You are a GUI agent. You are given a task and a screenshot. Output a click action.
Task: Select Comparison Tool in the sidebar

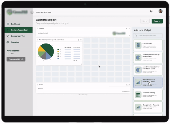coord(18,36)
